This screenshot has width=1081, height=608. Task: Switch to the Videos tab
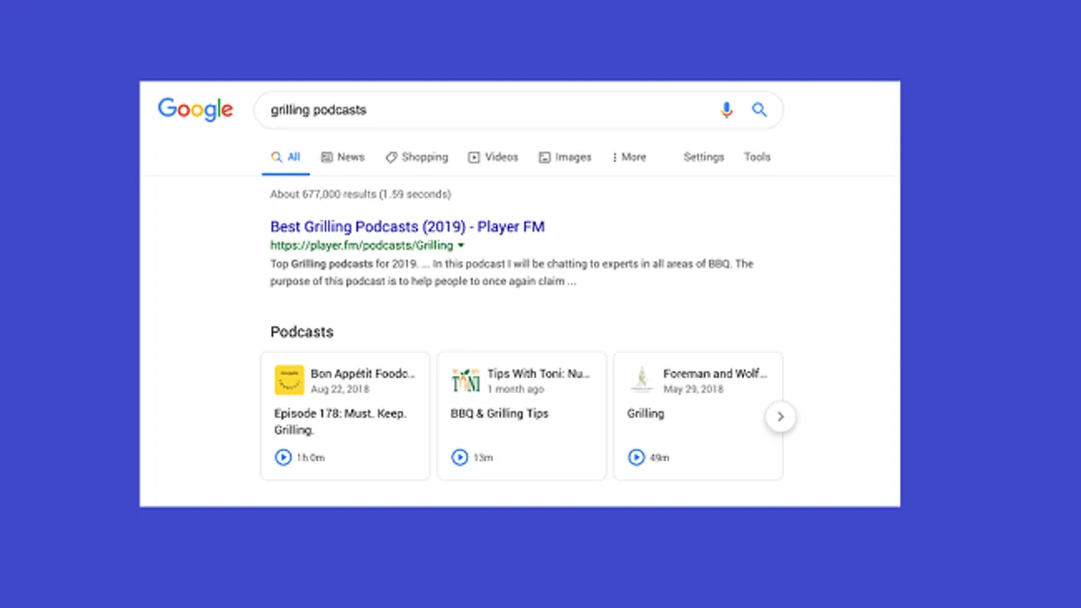coord(494,157)
